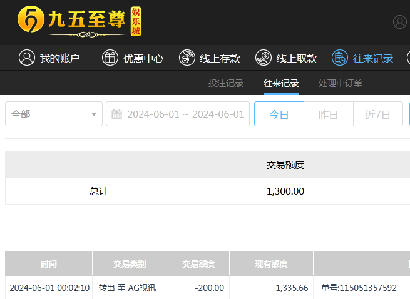Screen dimensions: 410x299
Task: Click order number 单号:115051357592
Action: (x=359, y=288)
